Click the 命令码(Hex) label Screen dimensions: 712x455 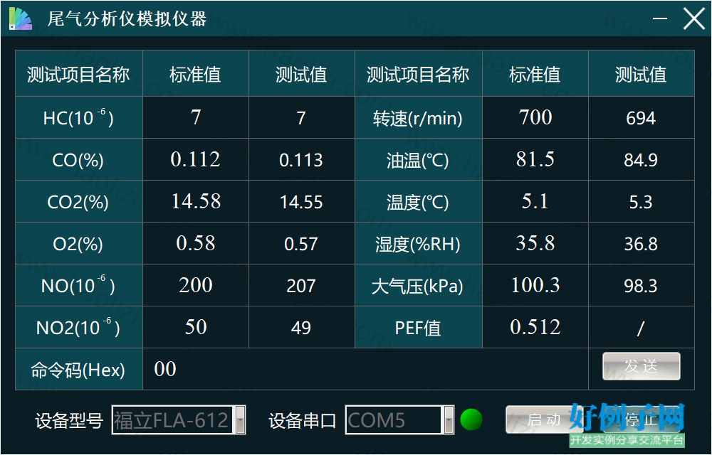click(78, 369)
